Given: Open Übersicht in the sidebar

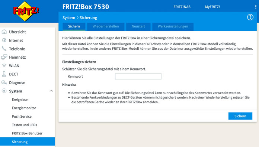Looking at the screenshot, I should 17,32.
